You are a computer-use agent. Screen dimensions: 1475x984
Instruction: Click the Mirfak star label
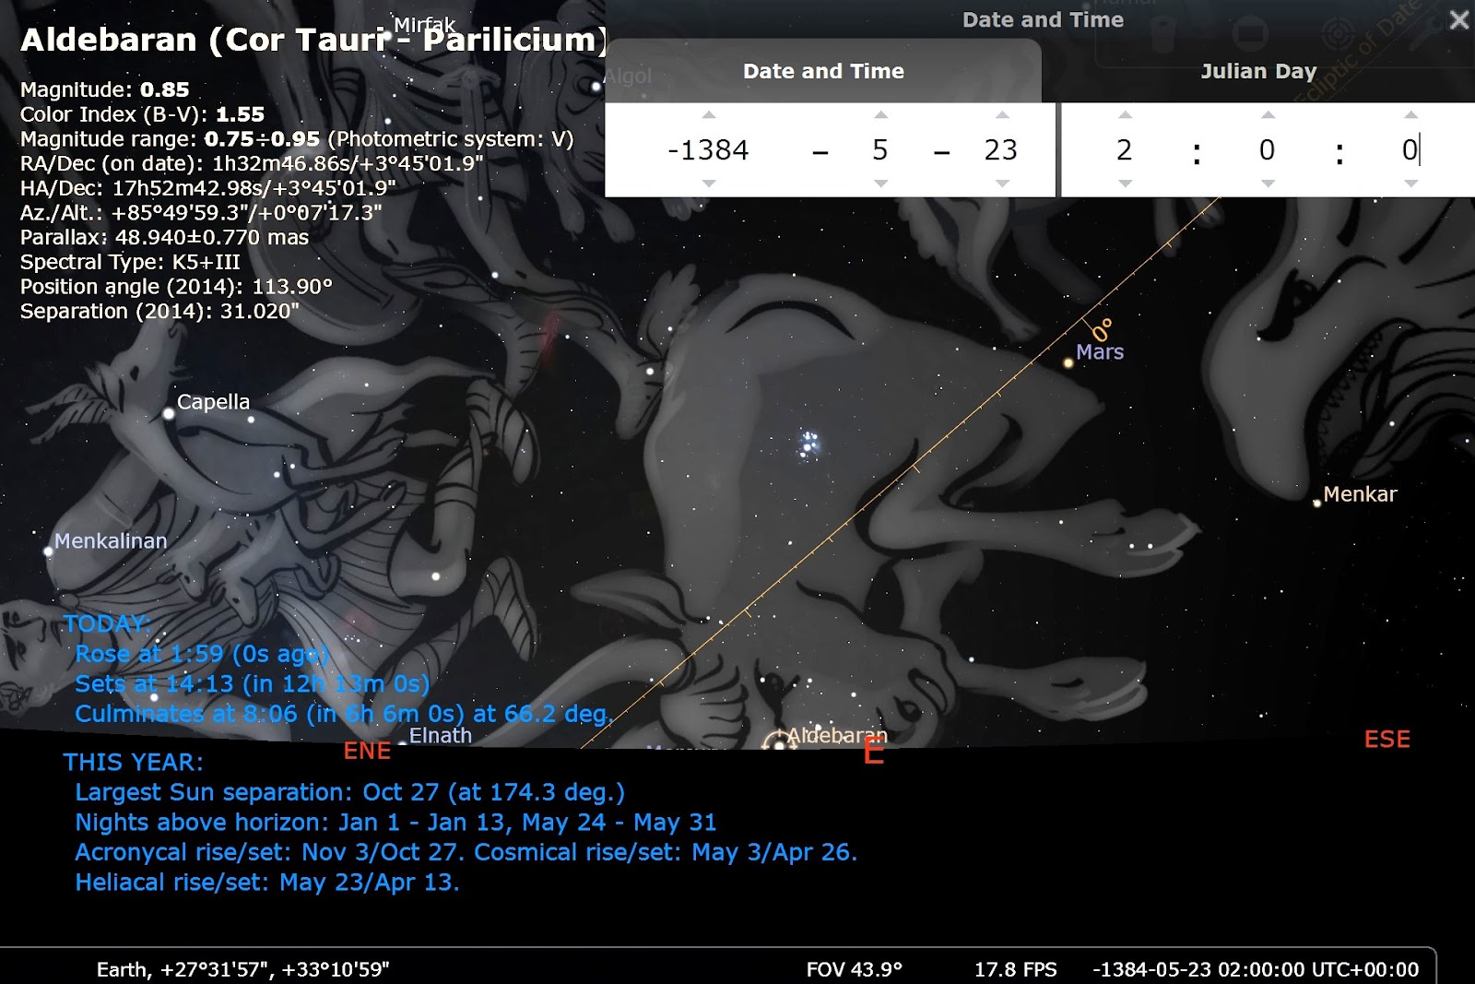pos(424,25)
